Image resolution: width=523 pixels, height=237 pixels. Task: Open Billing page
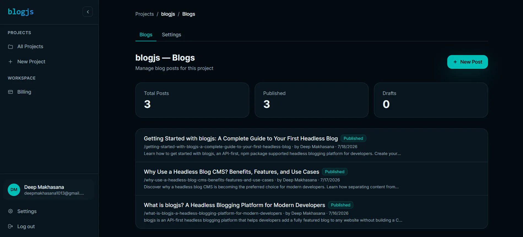tap(24, 92)
